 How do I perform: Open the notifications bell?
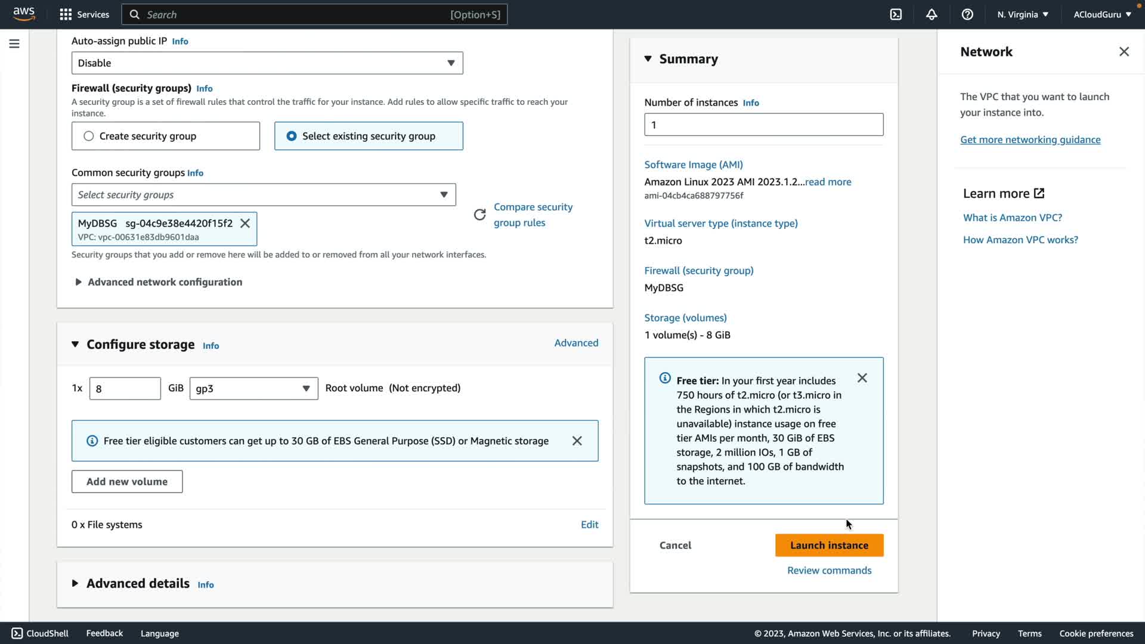pos(932,14)
